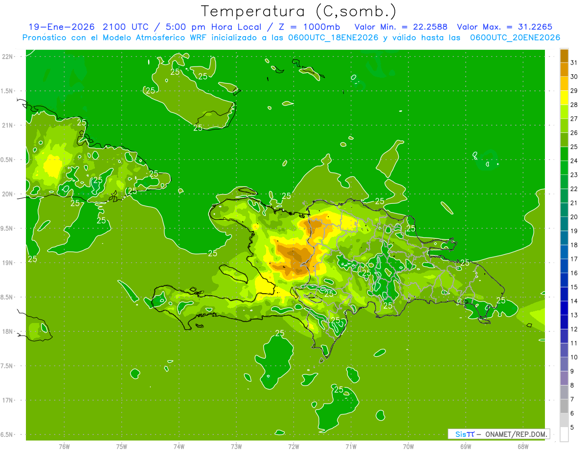Click the "Sisπ – ONAMET/REP.DOM." logo box
This screenshot has height=453, width=587.
(x=498, y=434)
